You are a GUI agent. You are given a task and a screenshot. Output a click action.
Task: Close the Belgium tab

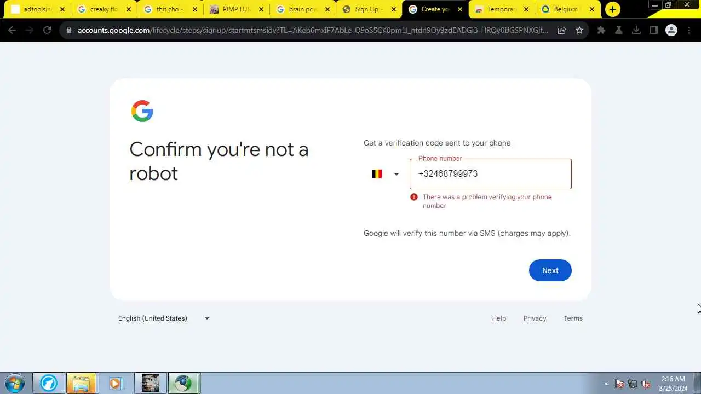[x=592, y=9]
